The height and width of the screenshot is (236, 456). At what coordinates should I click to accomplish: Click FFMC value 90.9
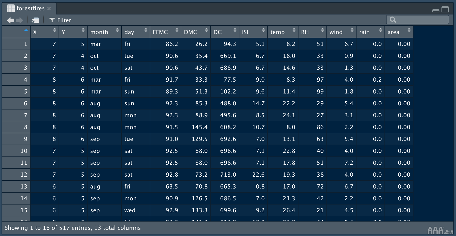tap(172, 199)
